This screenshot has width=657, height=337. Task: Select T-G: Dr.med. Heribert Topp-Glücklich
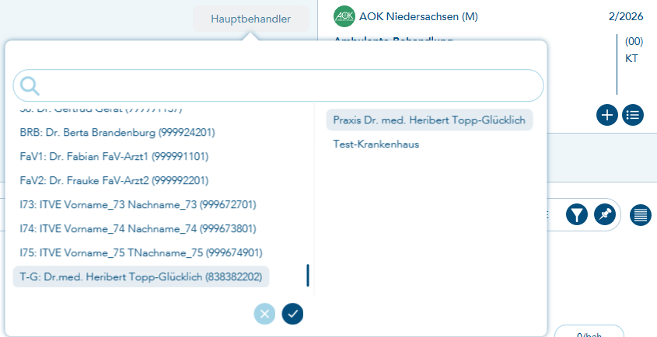[141, 276]
